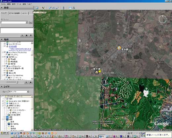Screen dimensions: 172x138
Task: Collapse the 建物の3D表示 layer node
Action: [3, 106]
